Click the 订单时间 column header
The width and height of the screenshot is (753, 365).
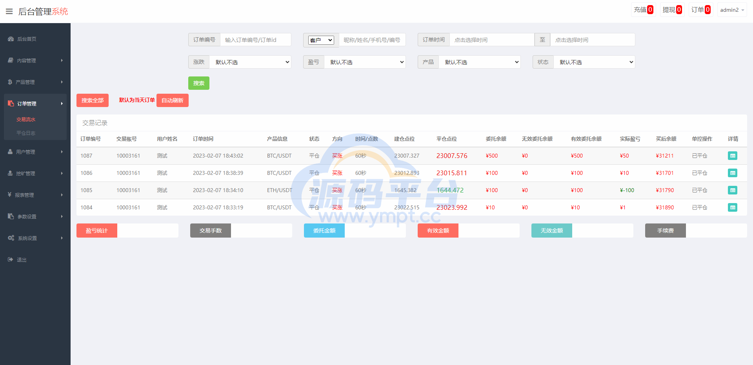click(203, 139)
